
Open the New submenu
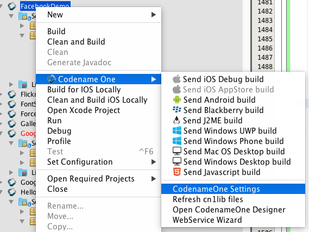(x=98, y=15)
